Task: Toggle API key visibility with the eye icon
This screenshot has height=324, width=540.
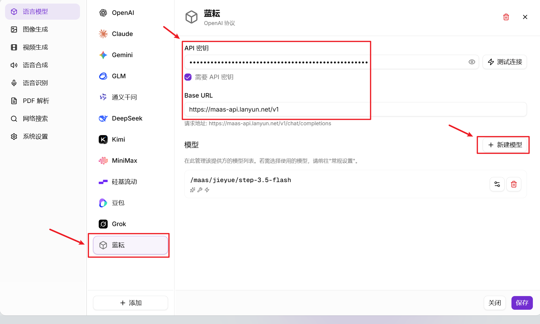Action: click(472, 62)
